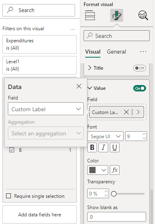Close the Data popup
This screenshot has height=224, width=155.
(79, 86)
